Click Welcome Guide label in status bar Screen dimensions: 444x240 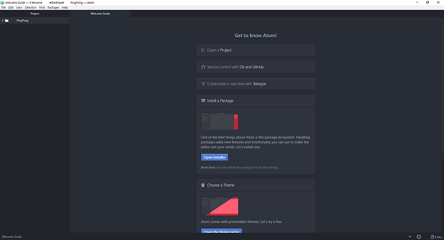(x=12, y=237)
